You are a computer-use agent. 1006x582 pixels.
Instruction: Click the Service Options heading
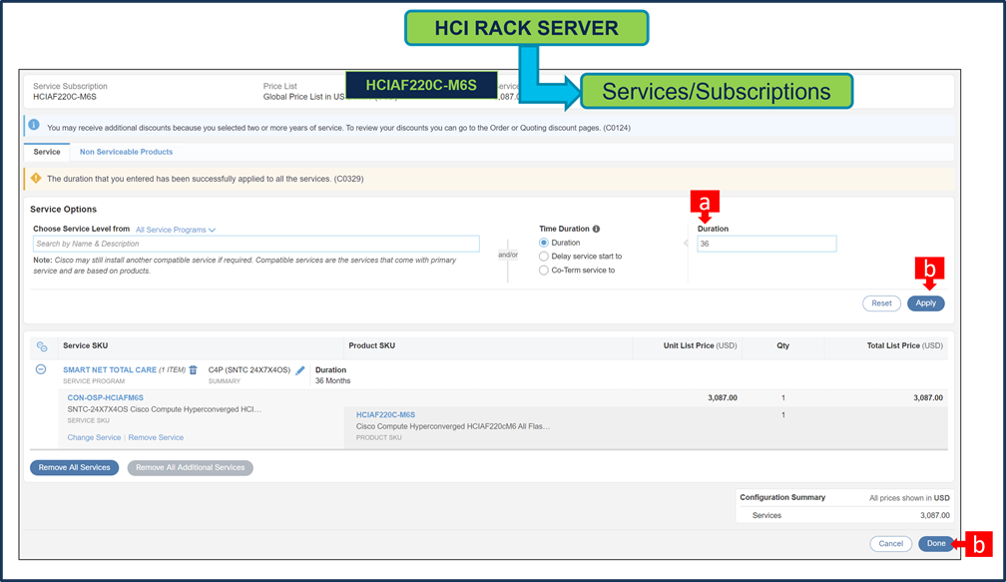(x=64, y=210)
